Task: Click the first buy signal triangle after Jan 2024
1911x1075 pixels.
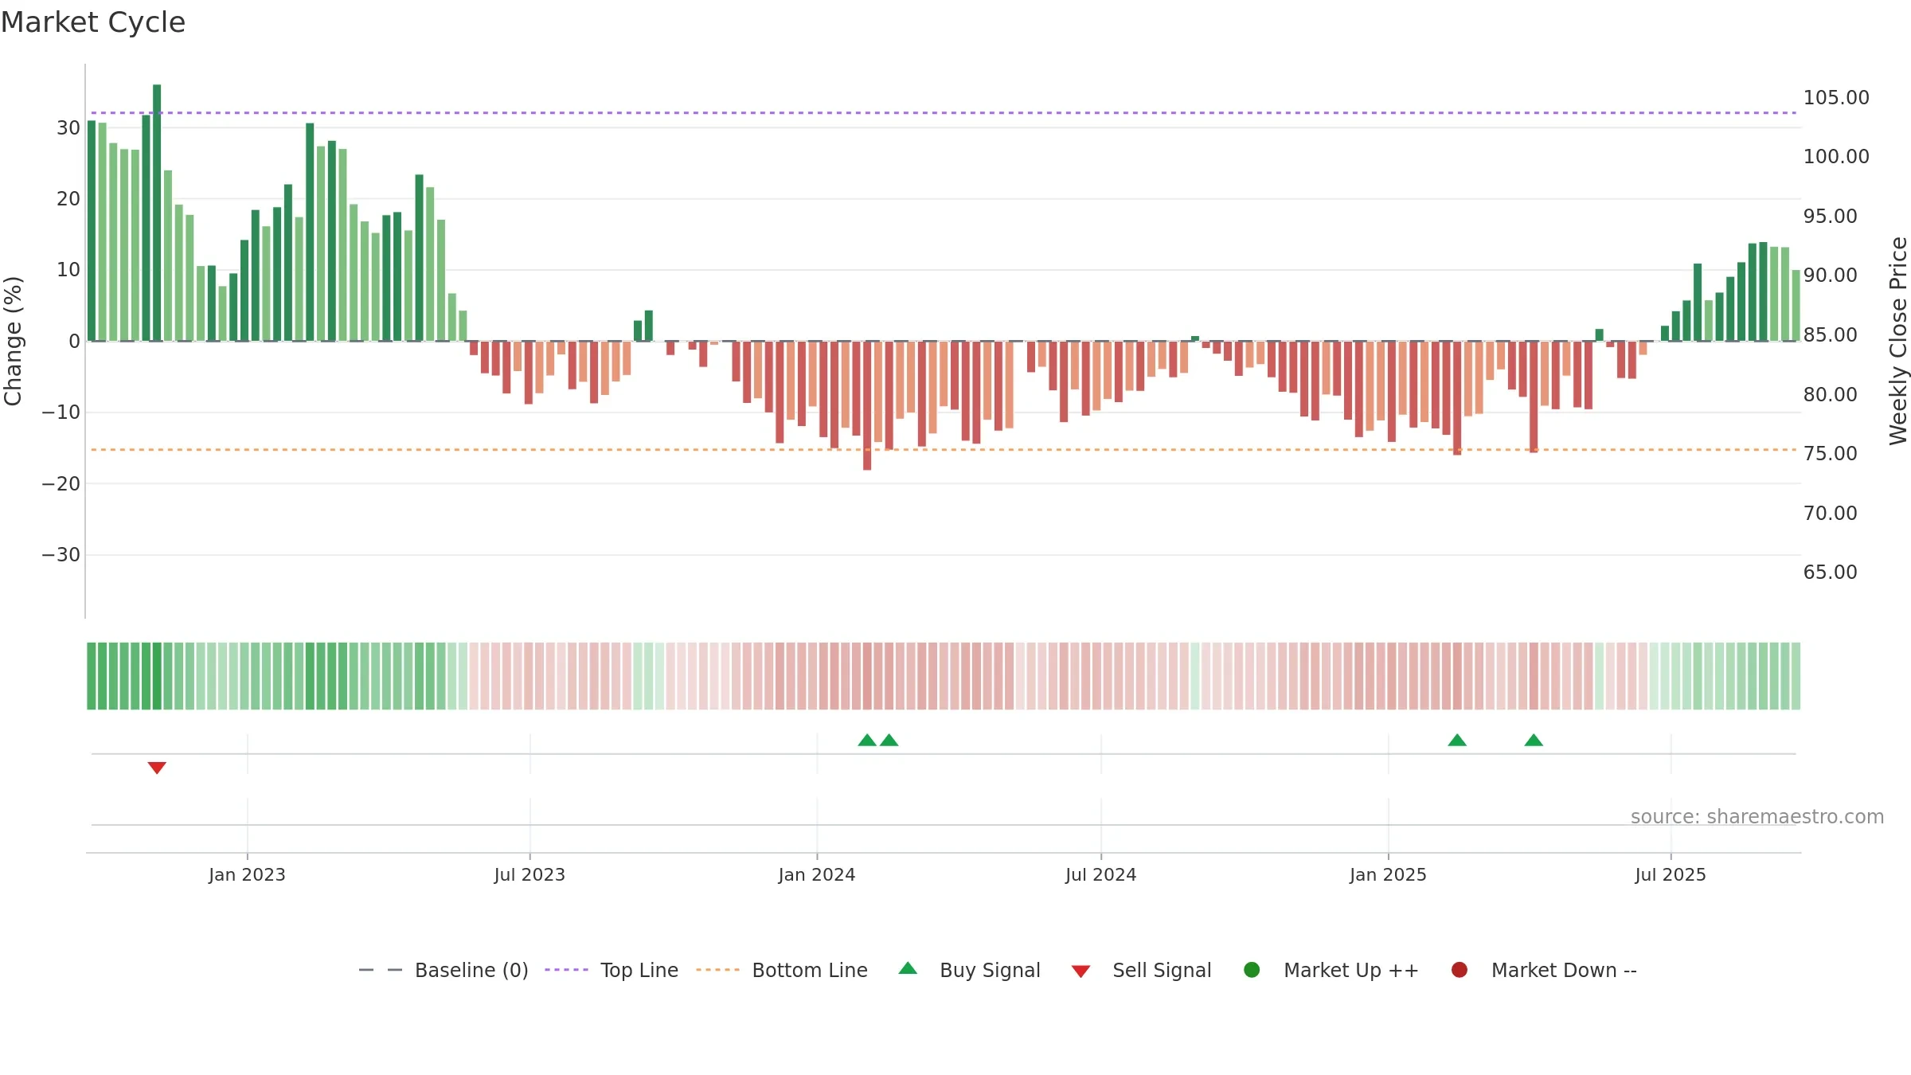Action: (x=867, y=740)
